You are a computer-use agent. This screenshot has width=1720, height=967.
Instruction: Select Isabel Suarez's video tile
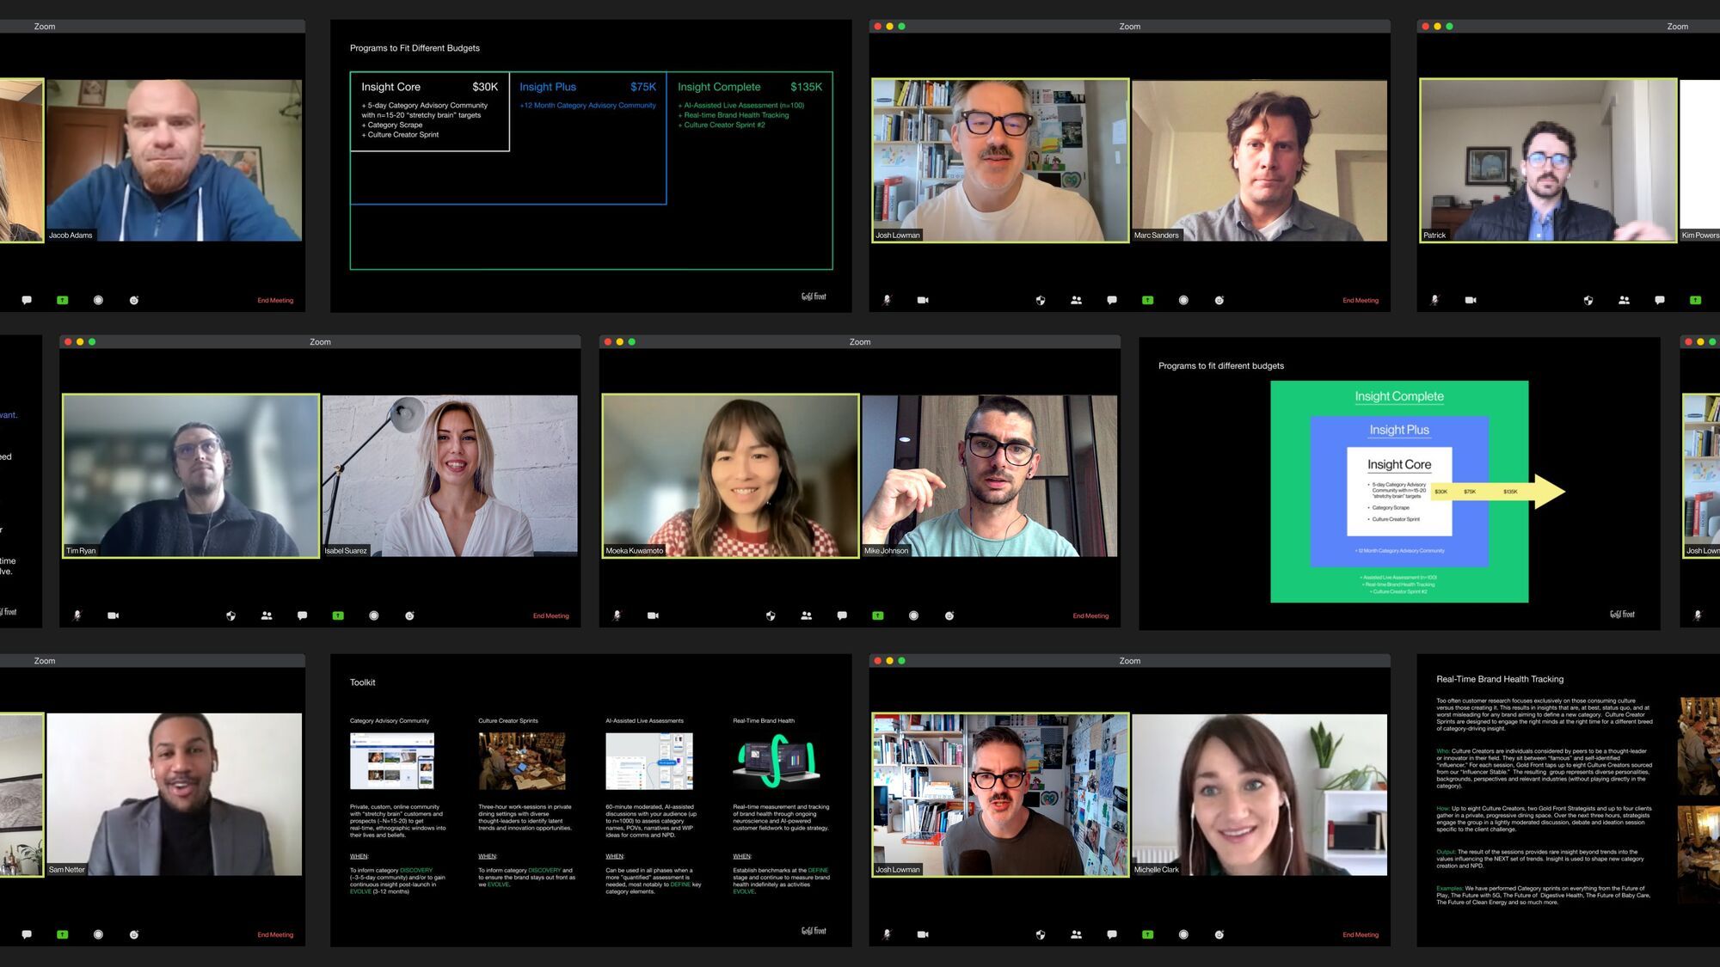click(x=450, y=476)
